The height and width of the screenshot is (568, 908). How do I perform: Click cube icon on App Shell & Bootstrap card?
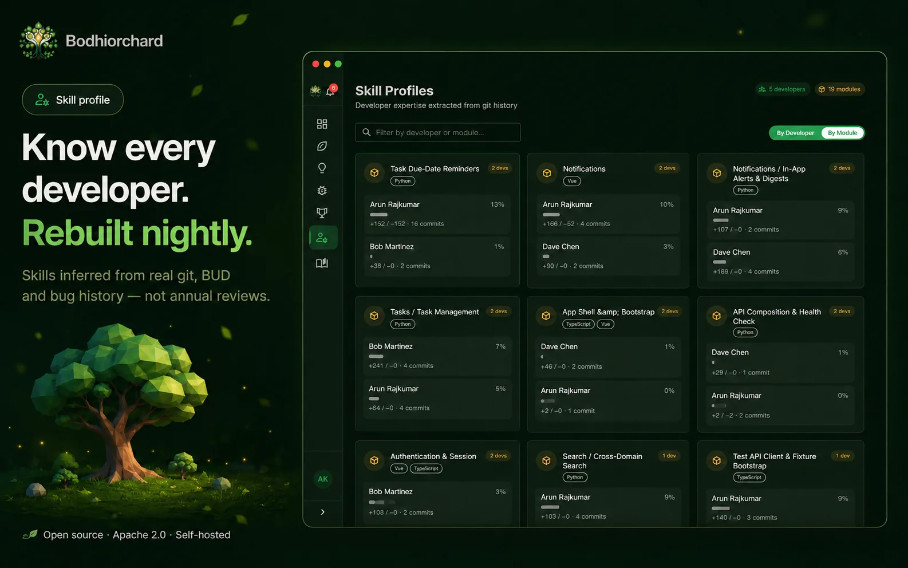point(546,315)
